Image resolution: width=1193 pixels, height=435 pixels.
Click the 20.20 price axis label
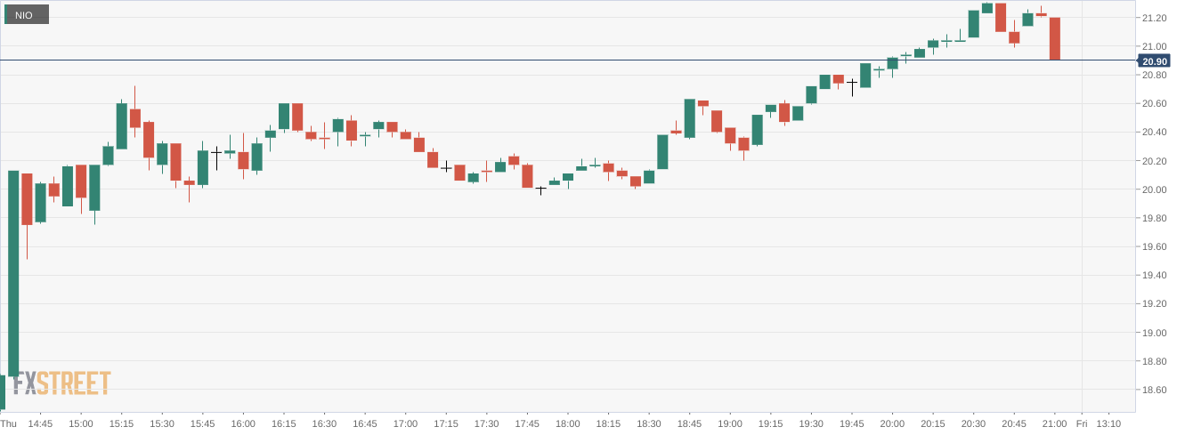pos(1153,161)
